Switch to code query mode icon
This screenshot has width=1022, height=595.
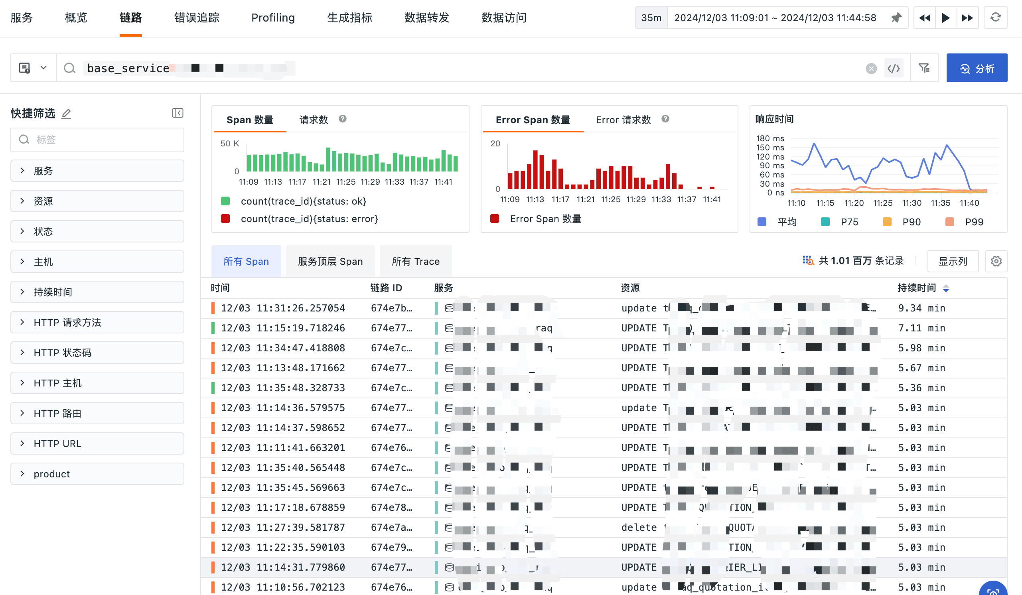point(894,69)
